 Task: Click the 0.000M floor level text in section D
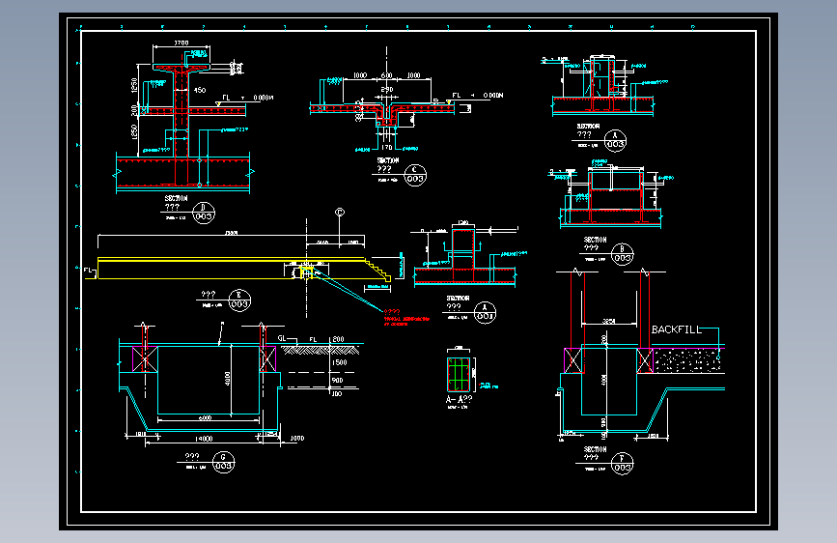264,98
